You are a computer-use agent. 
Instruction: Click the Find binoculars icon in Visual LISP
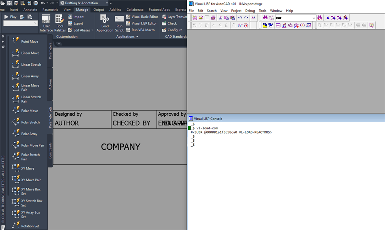tap(265, 18)
